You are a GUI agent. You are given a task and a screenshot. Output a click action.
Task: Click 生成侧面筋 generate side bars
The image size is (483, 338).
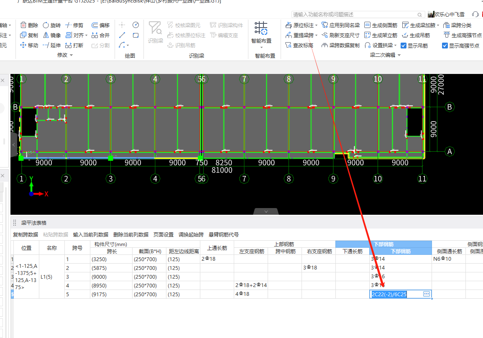click(381, 25)
